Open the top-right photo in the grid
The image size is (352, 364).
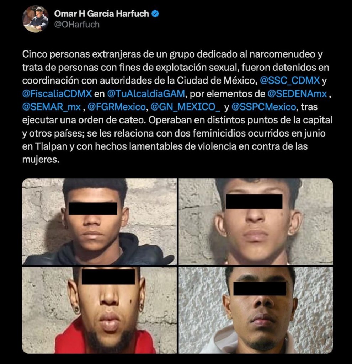coord(256,222)
